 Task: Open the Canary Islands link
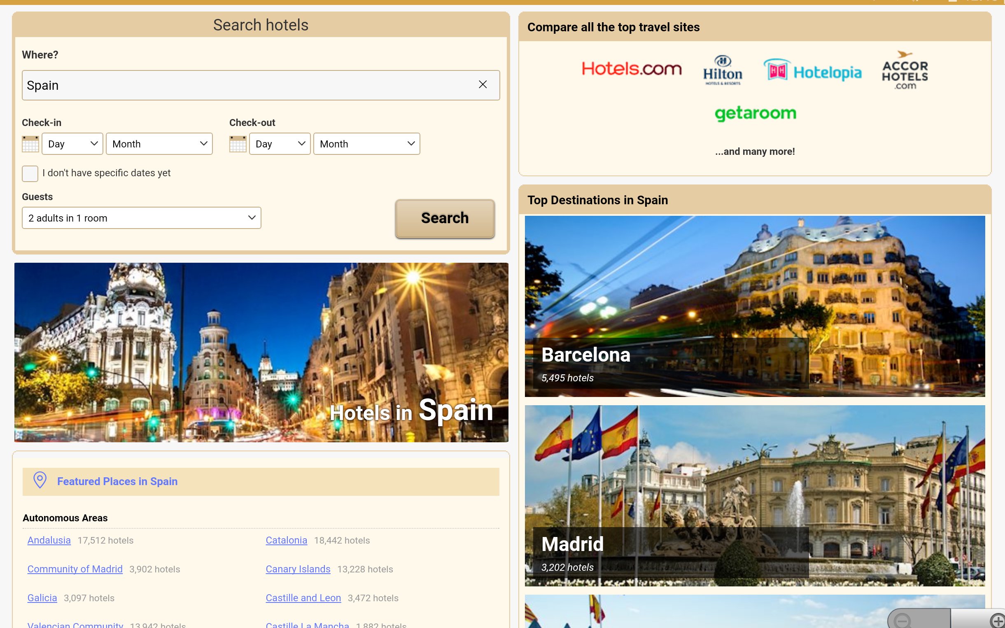point(298,569)
